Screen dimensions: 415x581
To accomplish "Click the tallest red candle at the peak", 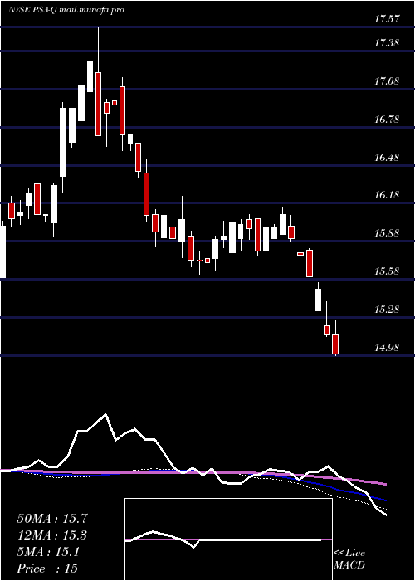I will click(x=98, y=104).
